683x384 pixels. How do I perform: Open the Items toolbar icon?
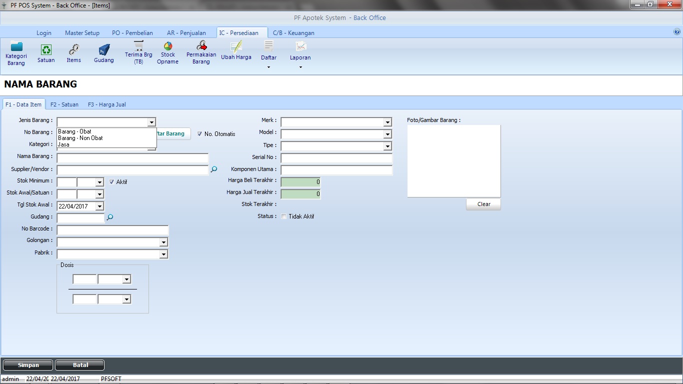73,53
